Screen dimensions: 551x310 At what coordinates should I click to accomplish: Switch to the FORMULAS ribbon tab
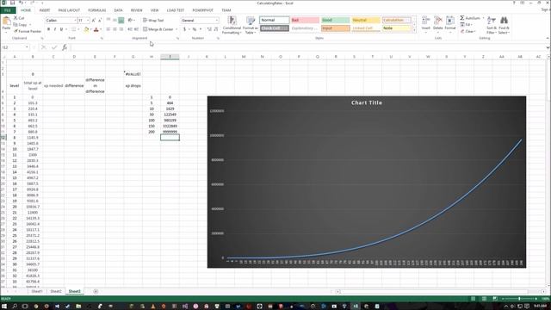tap(97, 10)
